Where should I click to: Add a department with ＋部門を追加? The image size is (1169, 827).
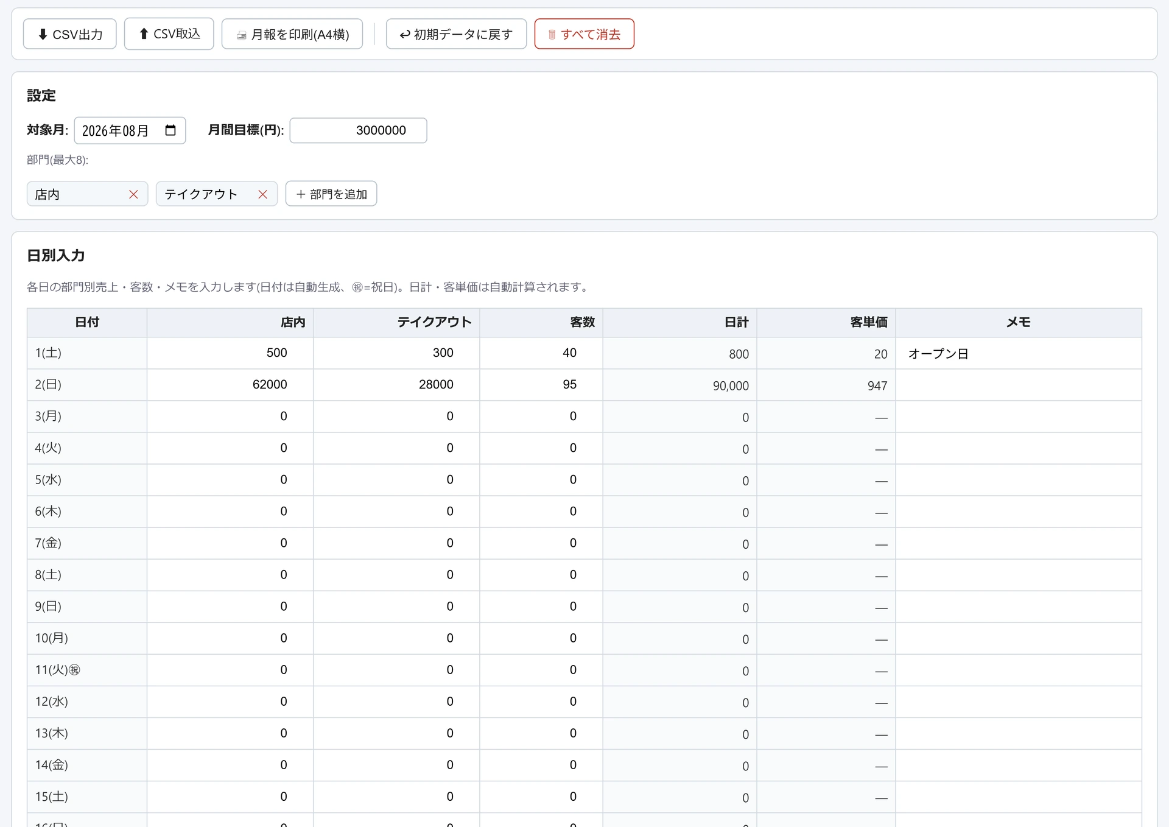click(x=331, y=194)
